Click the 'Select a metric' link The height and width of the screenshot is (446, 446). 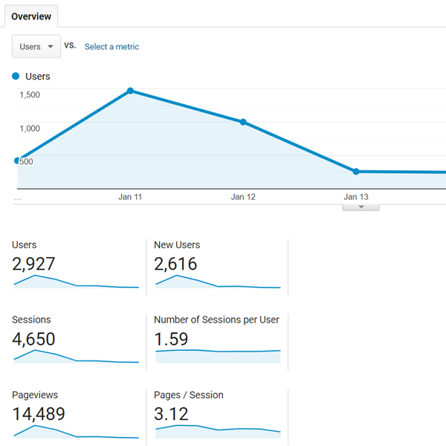pos(111,47)
